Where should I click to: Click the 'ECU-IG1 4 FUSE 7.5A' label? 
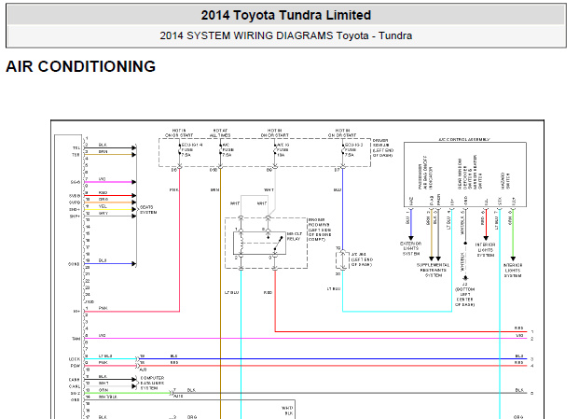(191, 149)
